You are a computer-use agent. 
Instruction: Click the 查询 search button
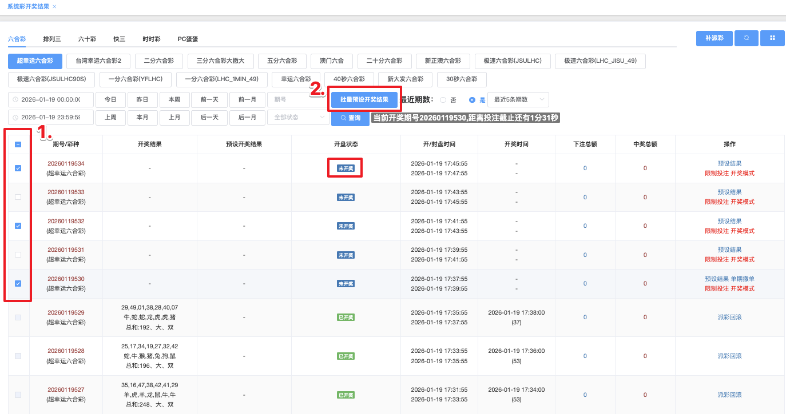(x=350, y=118)
